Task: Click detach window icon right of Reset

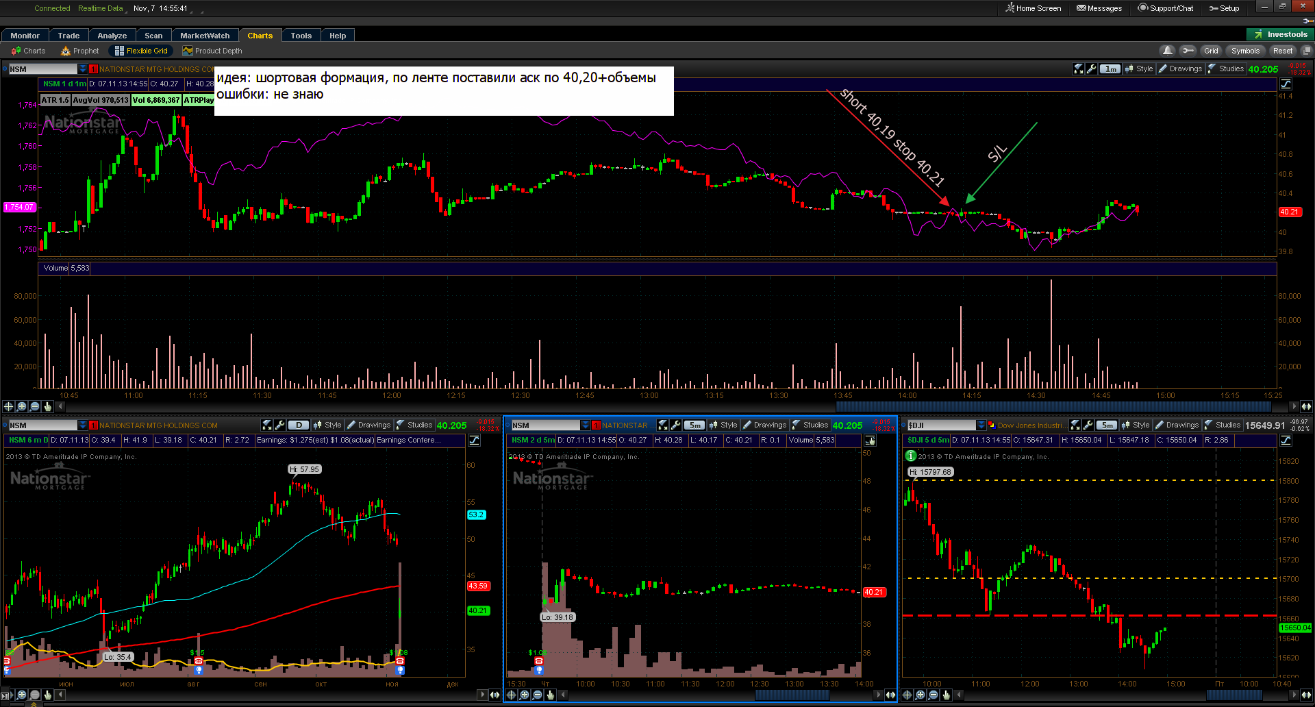Action: (1306, 51)
